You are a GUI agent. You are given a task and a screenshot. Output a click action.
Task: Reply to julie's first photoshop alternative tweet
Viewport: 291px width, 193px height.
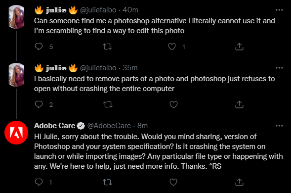(39, 47)
